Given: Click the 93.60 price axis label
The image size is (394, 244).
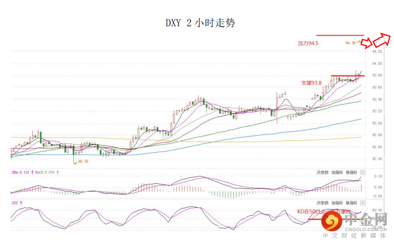Looking at the screenshot, I should [x=377, y=87].
